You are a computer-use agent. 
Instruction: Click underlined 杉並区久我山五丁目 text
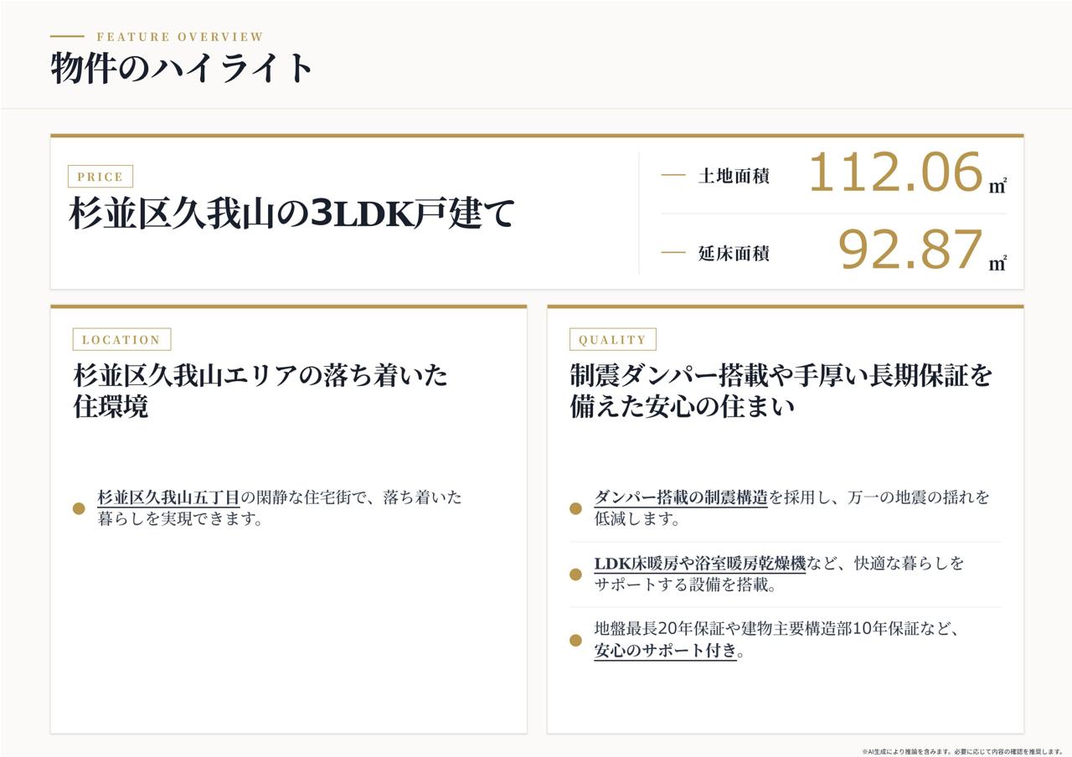point(168,497)
